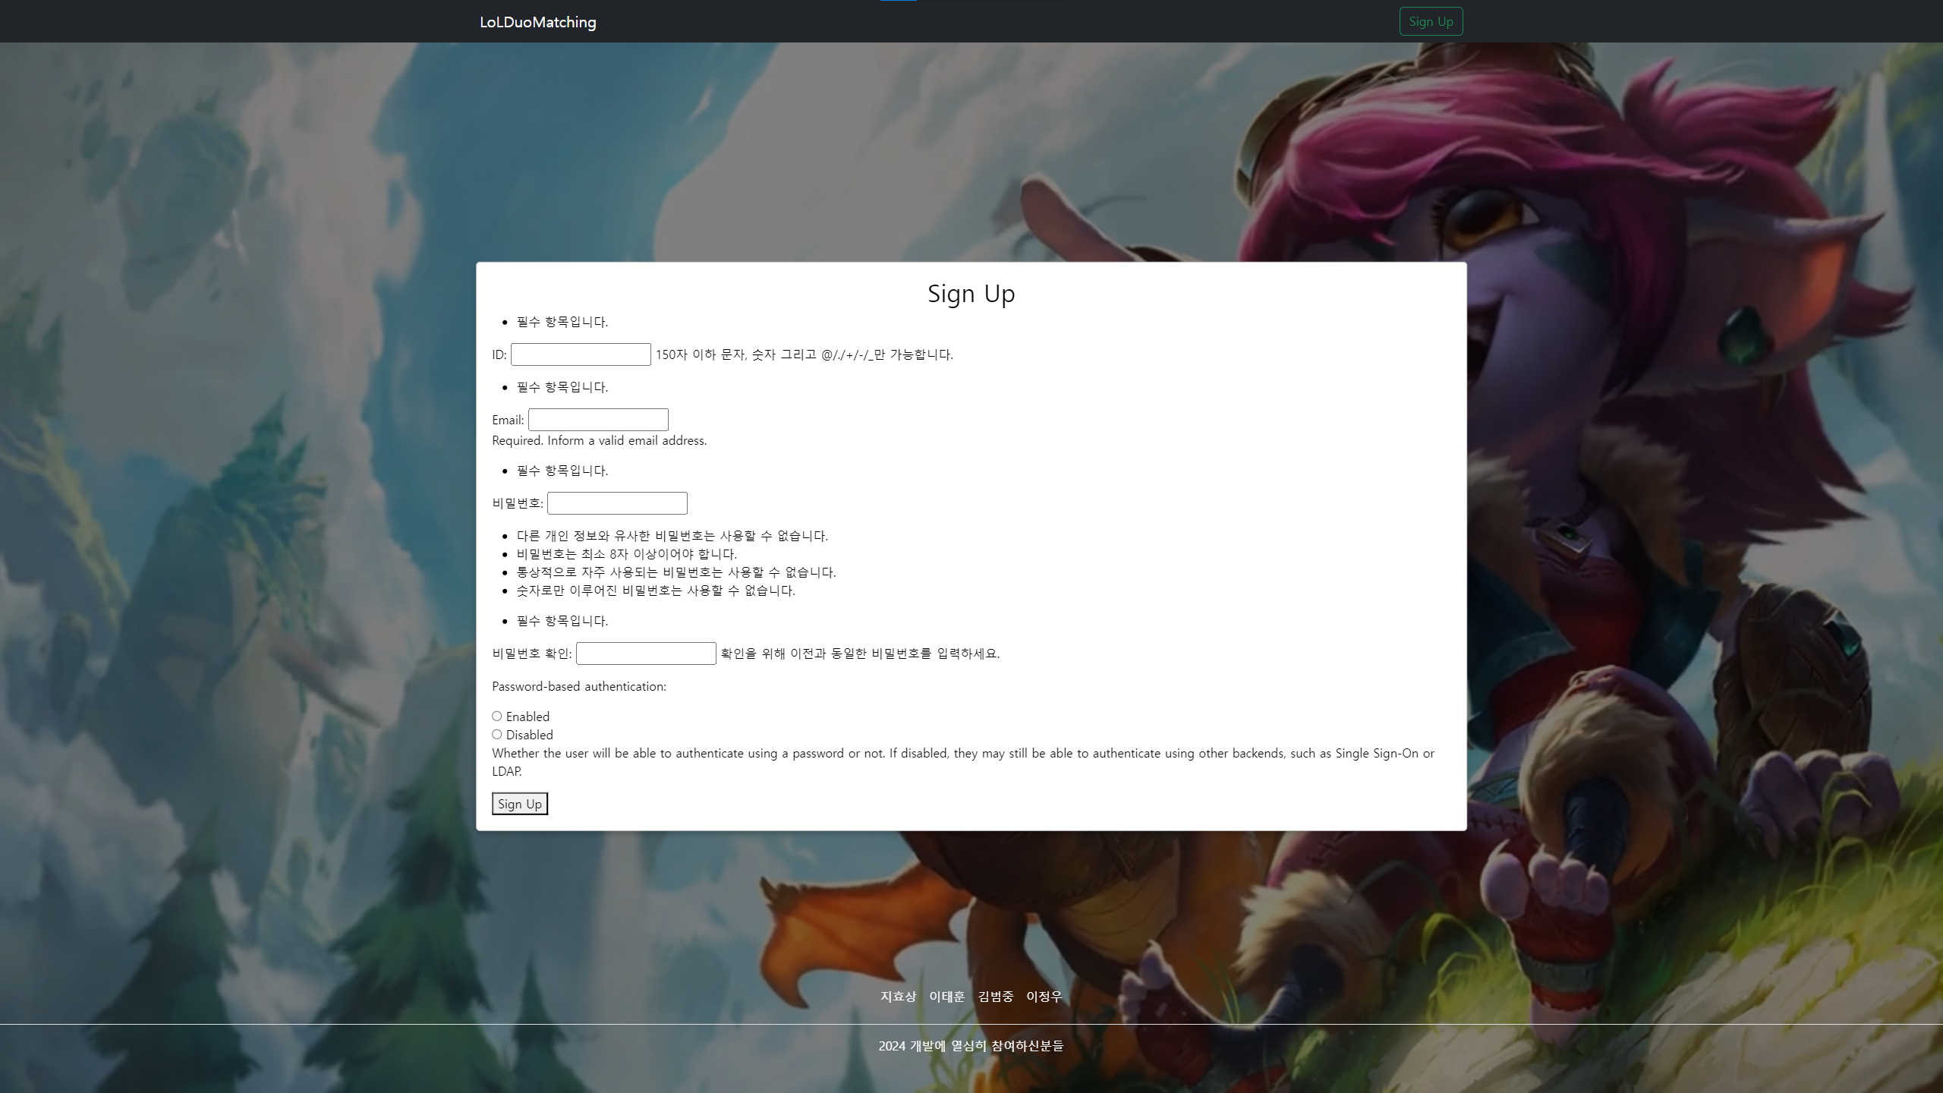
Task: Focus the ID input field
Action: (581, 354)
